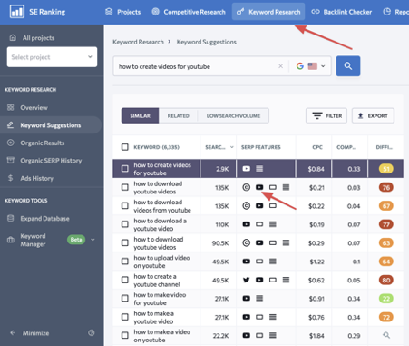Click the help question mark icon

point(92,333)
